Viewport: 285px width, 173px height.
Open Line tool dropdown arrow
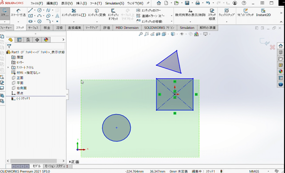(35, 10)
